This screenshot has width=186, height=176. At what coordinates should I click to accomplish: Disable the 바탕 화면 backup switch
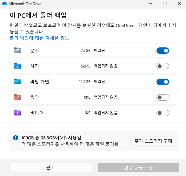[x=163, y=82]
